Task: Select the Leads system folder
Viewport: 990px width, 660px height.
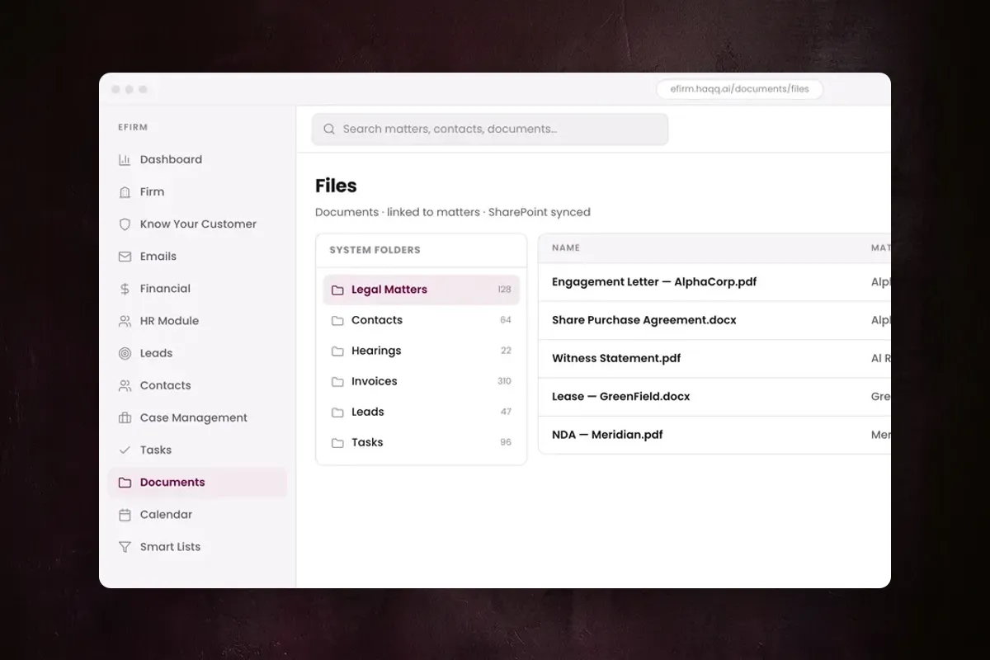Action: pos(421,412)
